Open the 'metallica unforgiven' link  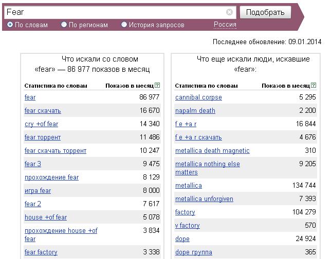(204, 199)
